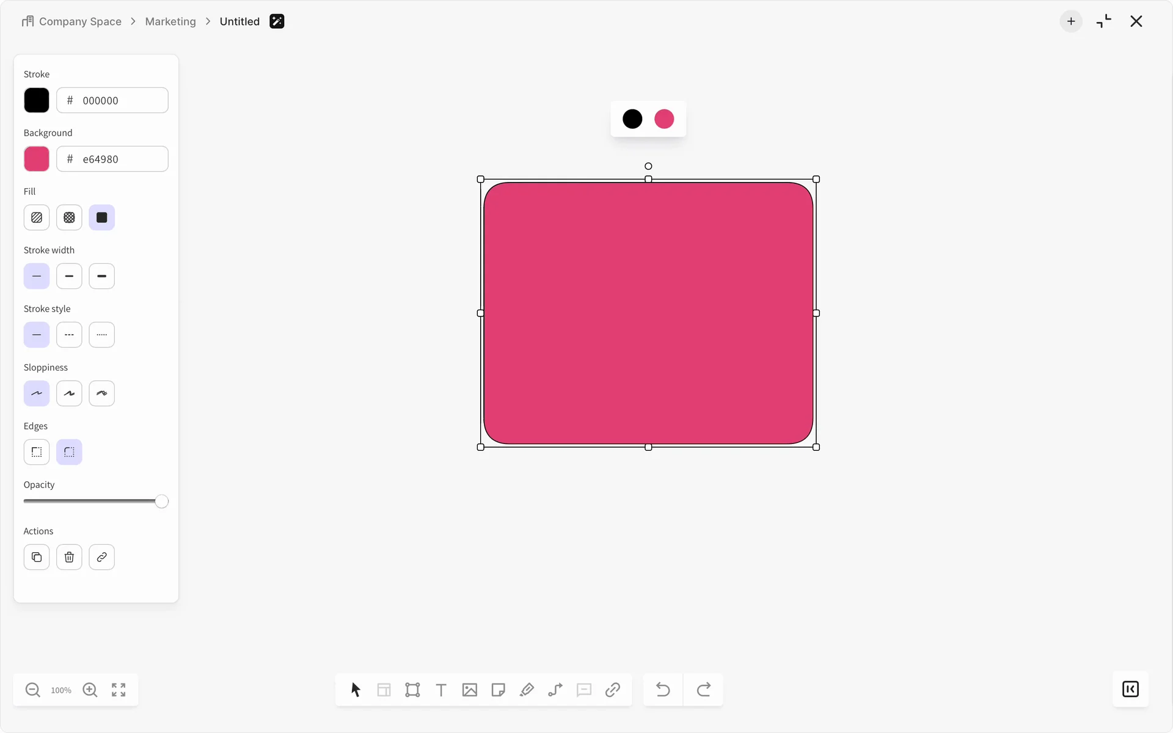The image size is (1173, 733).
Task: Click the link tool in toolbar
Action: [613, 690]
